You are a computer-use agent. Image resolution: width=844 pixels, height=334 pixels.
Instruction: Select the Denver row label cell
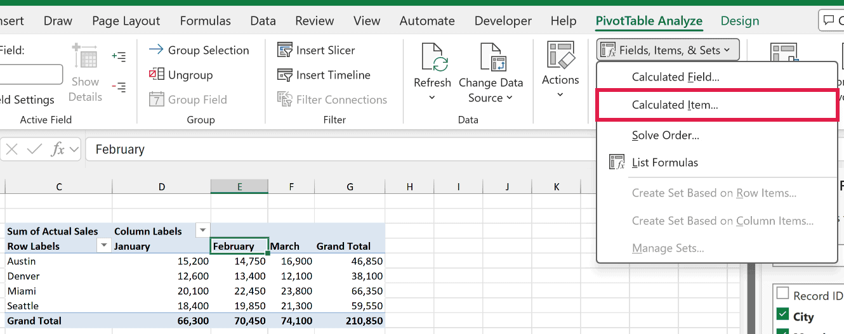(x=58, y=276)
